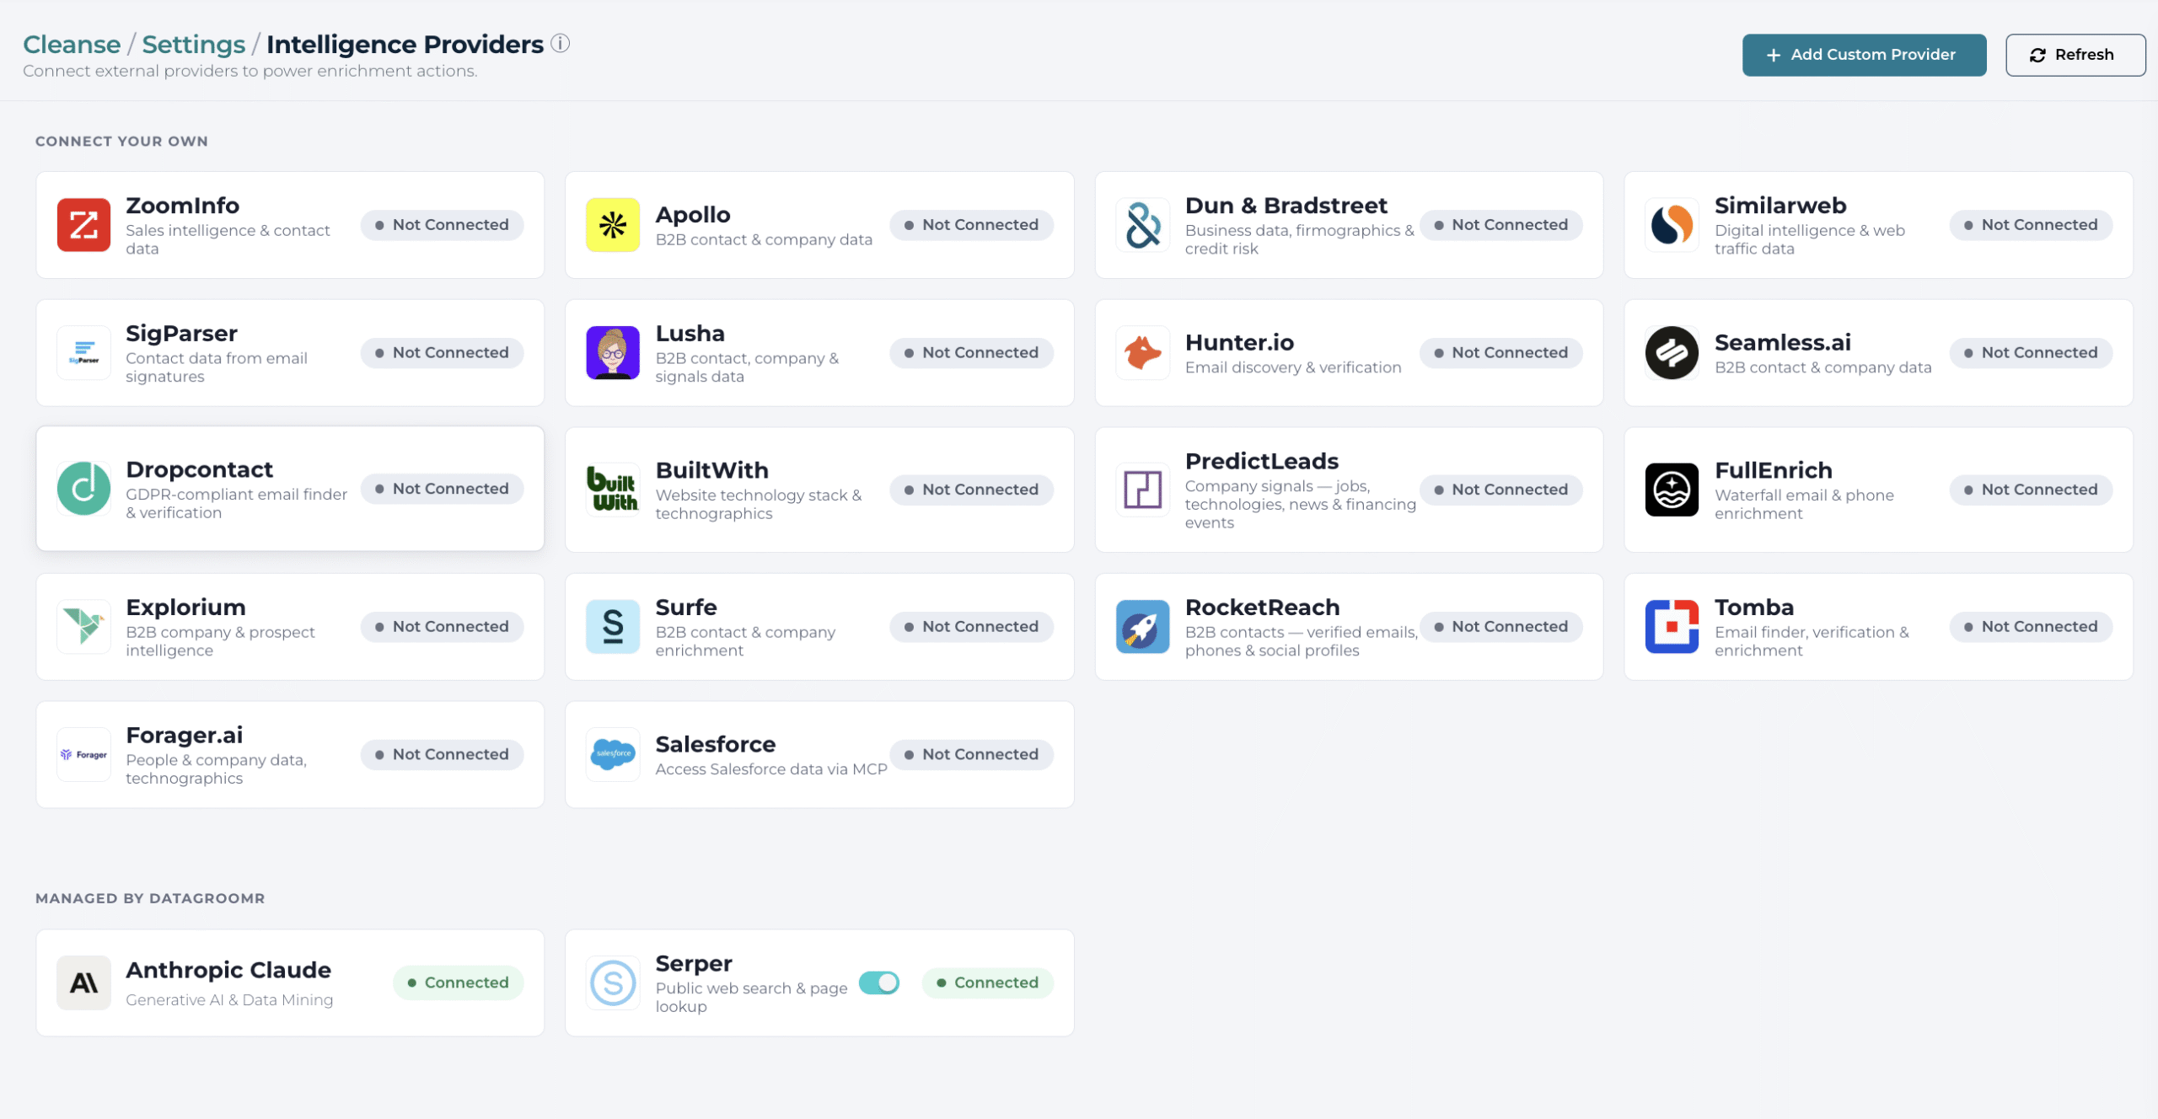This screenshot has width=2158, height=1119.
Task: Click the Dropcontact logo icon
Action: (x=83, y=489)
